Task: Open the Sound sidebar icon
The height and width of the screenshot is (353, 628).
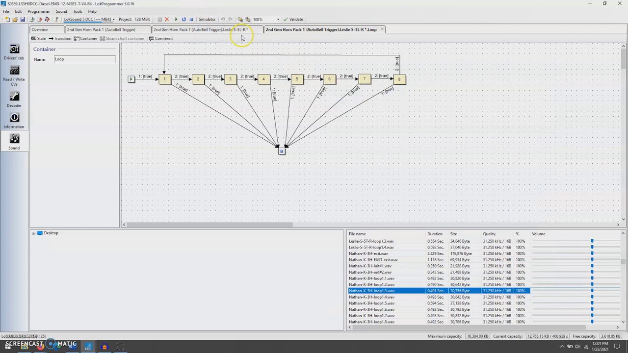Action: tap(14, 142)
